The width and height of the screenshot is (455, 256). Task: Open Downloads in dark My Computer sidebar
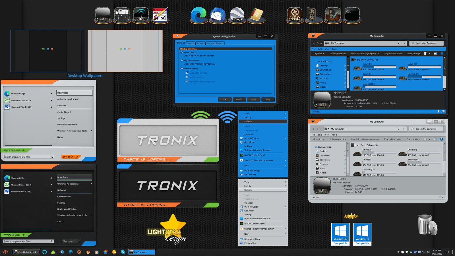coord(325,70)
